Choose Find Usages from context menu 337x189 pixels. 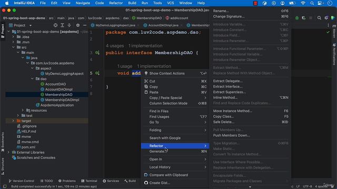175,117
